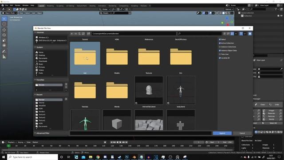Image resolution: width=284 pixels, height=160 pixels.
Task: Enable Instance Collections checkbox
Action: [x=220, y=47]
